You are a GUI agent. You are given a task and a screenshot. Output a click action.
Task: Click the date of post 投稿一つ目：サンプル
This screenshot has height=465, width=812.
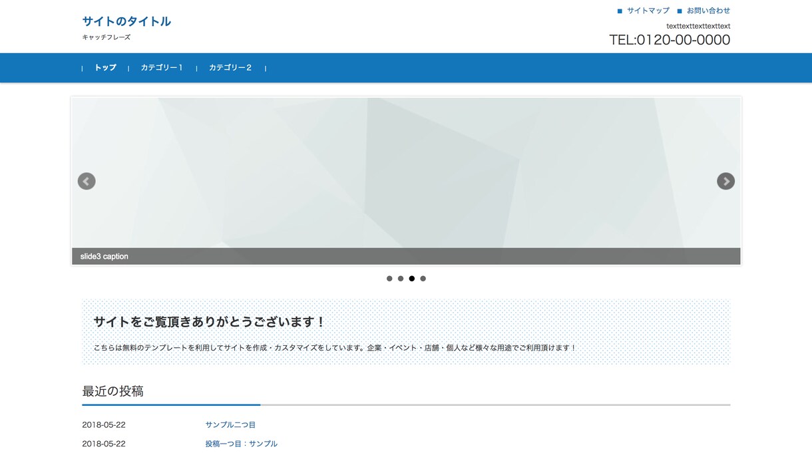click(x=104, y=444)
